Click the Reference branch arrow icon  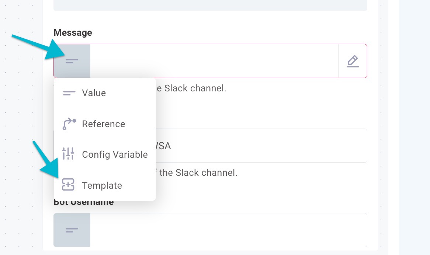click(x=69, y=124)
